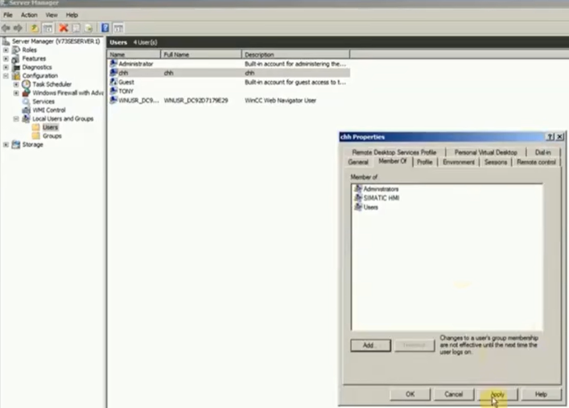
Task: Click the Export List toolbar icon
Action: coord(89,28)
